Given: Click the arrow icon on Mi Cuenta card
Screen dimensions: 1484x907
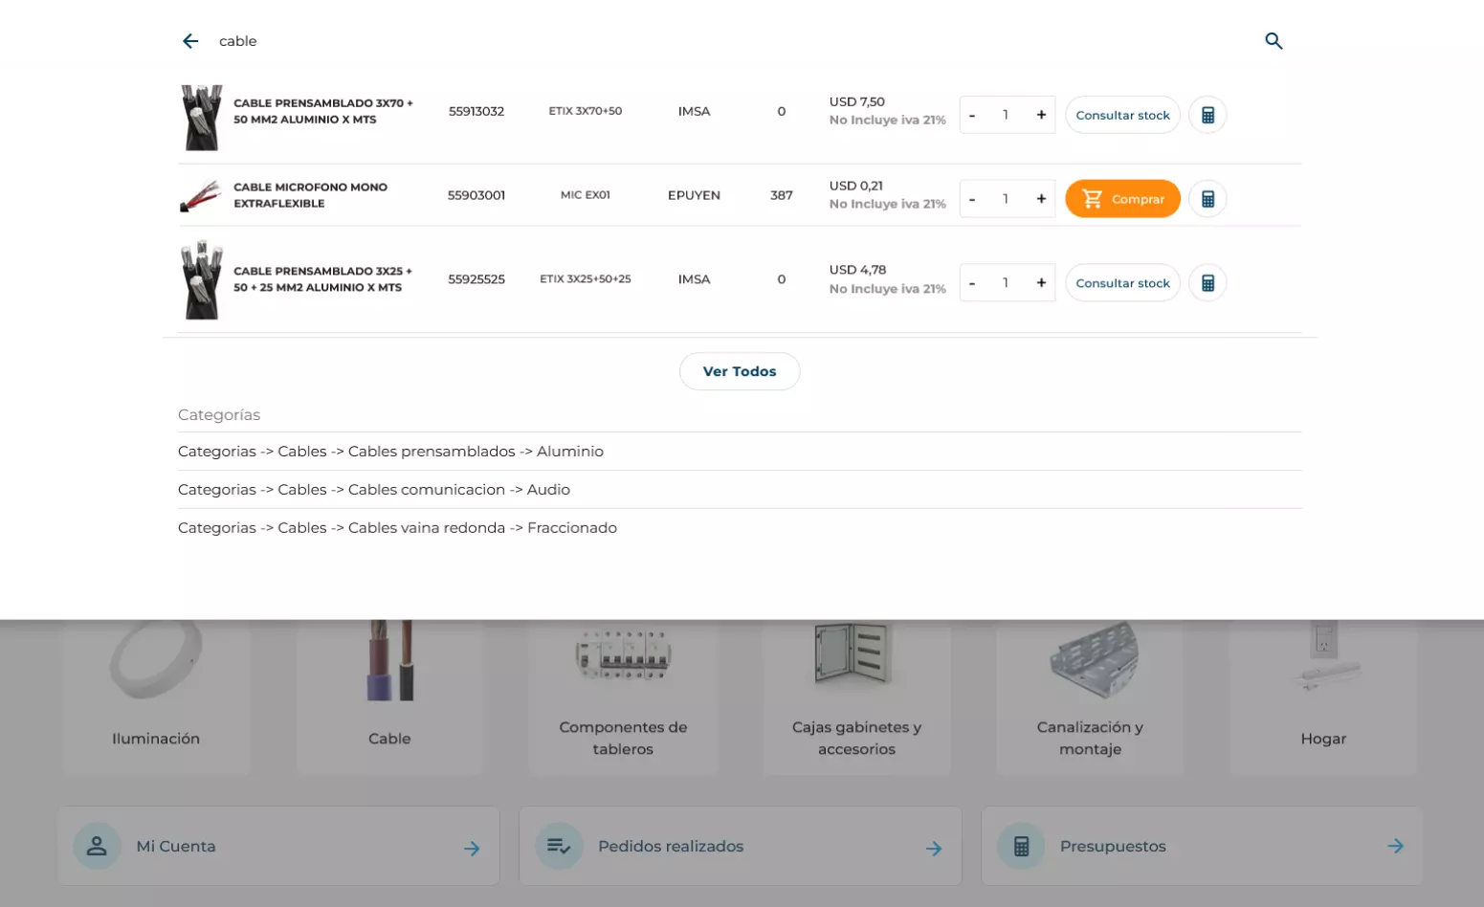Looking at the screenshot, I should (472, 846).
